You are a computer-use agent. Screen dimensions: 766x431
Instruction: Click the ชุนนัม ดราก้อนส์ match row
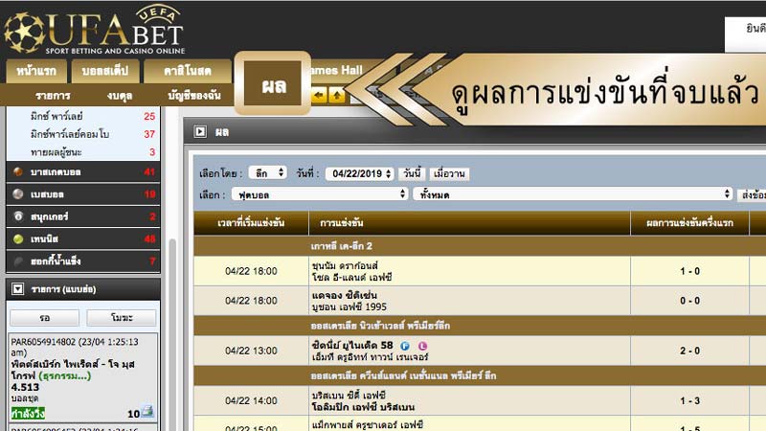coord(480,271)
